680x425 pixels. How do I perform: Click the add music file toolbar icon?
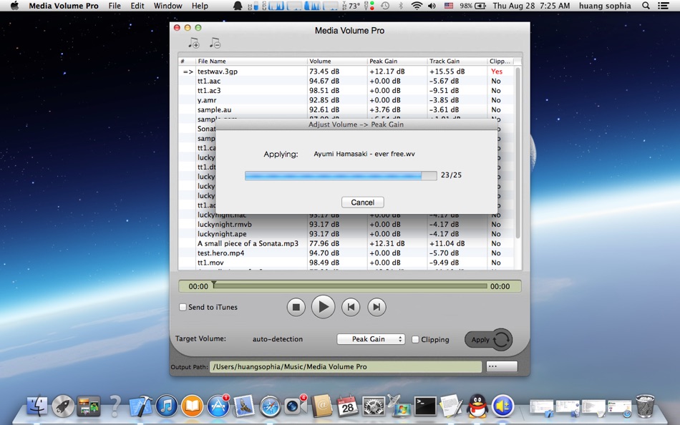click(x=193, y=43)
